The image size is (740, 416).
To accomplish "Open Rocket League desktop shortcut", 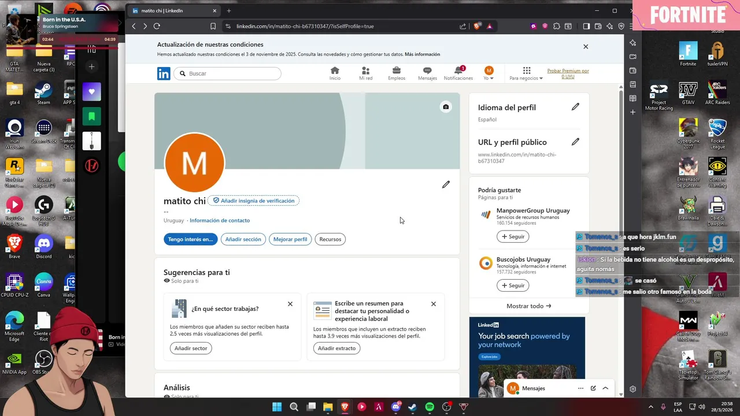I will coord(717,133).
